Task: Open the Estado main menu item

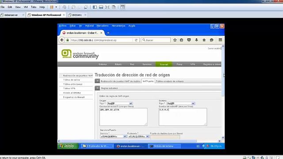Action: tap(118, 64)
